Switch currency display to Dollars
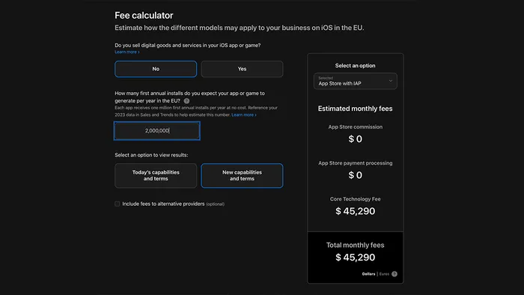The width and height of the screenshot is (524, 295). pos(368,274)
